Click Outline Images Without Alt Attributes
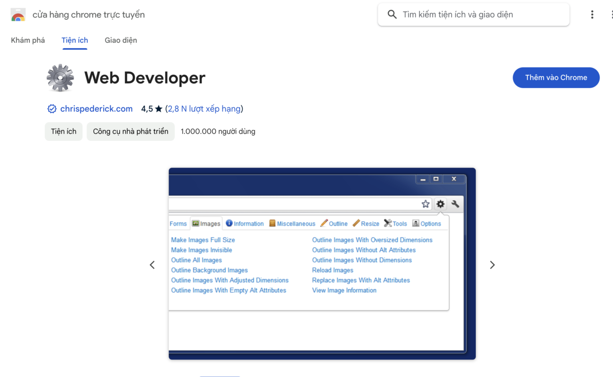This screenshot has width=613, height=377. click(364, 250)
